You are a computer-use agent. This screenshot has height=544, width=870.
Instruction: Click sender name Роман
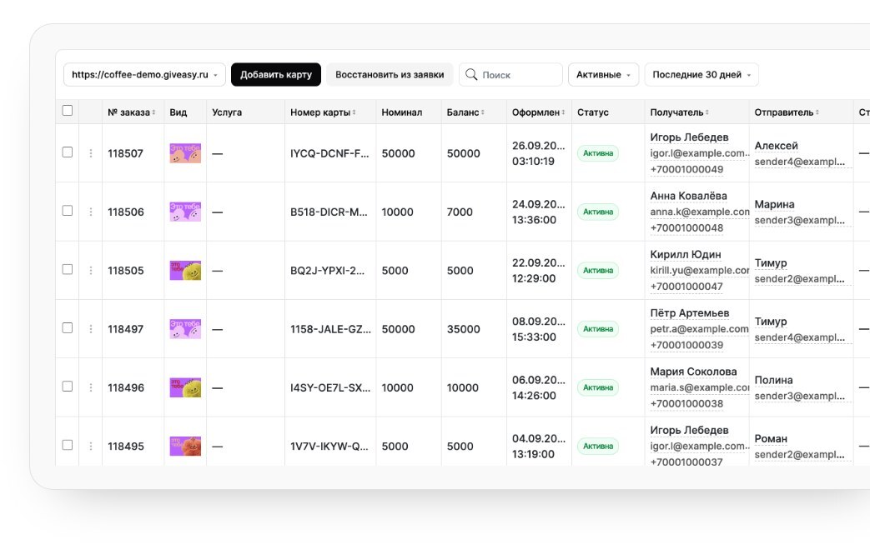point(771,439)
